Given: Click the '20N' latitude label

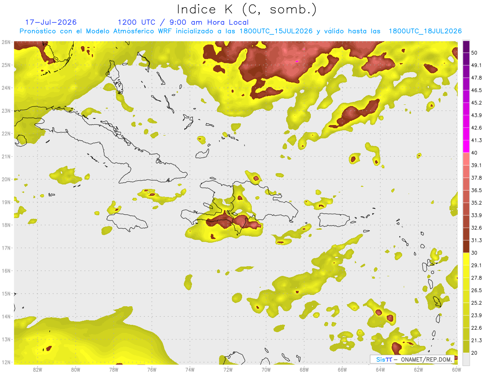Looking at the screenshot, I should click(x=6, y=179).
